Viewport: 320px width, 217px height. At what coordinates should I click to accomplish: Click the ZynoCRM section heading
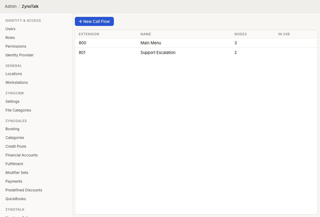(x=14, y=93)
